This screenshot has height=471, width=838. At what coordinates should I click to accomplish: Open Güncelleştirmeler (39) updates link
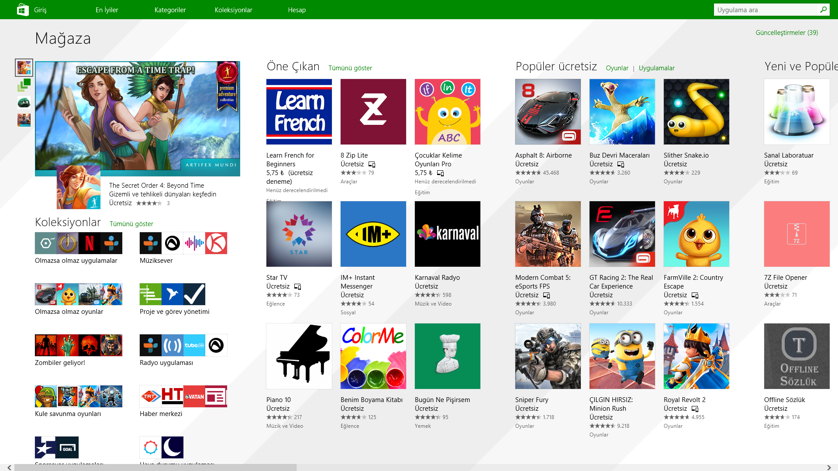[787, 33]
